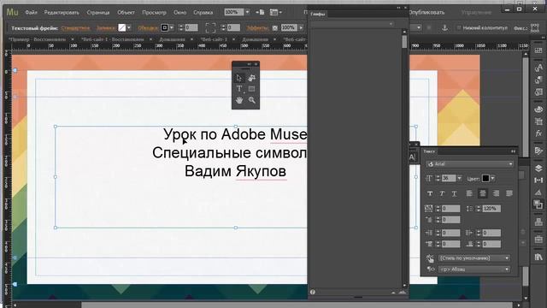Toggle the Нижний колонтитул footer checkbox
Screen dimensions: 547x308
(459, 27)
